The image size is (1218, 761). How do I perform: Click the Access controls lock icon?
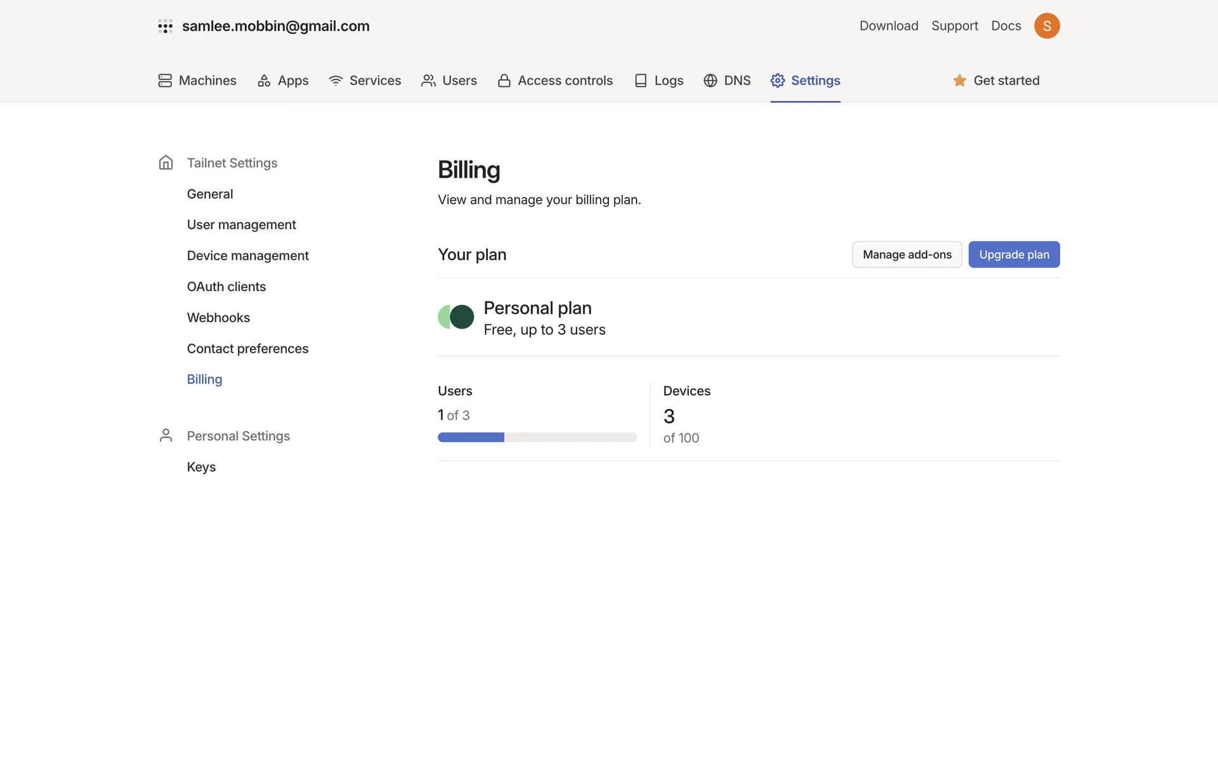click(x=504, y=81)
